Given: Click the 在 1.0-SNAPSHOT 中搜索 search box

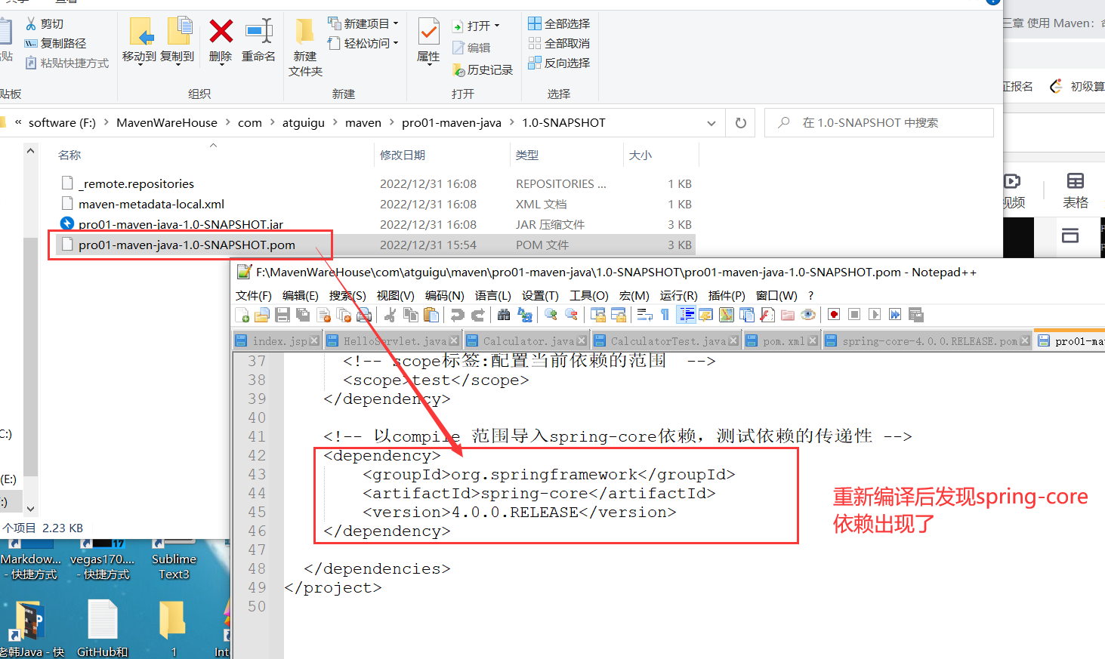Looking at the screenshot, I should 879,122.
